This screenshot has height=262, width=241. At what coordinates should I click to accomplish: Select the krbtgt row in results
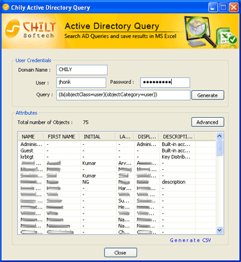pos(117,157)
